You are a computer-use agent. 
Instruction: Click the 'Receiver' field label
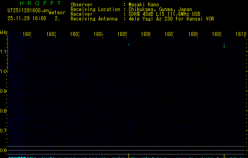click(x=82, y=14)
